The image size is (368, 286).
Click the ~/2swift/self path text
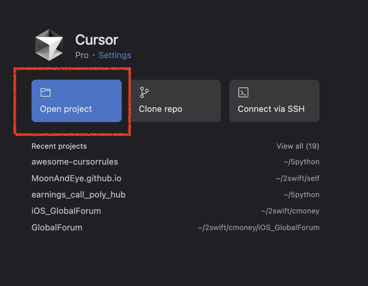pos(298,178)
